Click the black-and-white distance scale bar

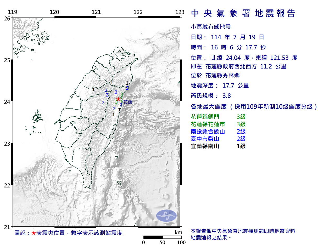tap(162, 237)
